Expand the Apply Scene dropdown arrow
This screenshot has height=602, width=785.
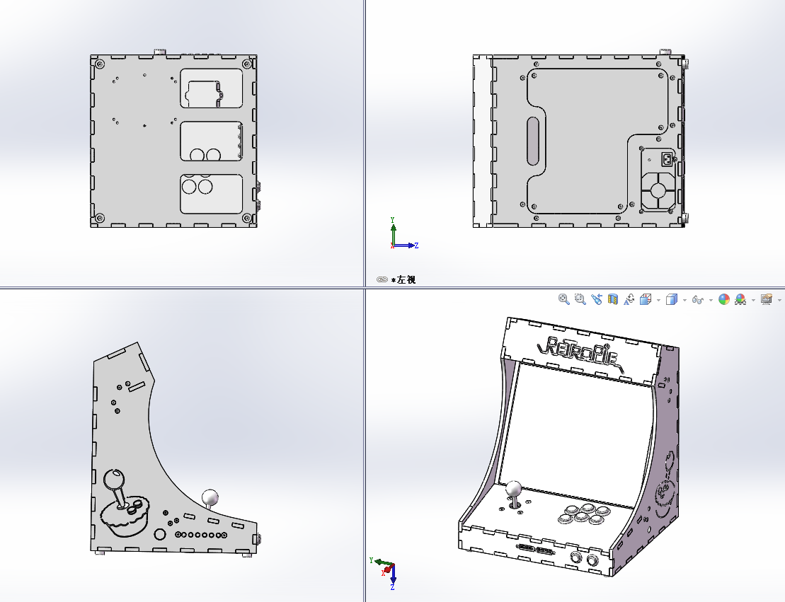click(x=753, y=300)
